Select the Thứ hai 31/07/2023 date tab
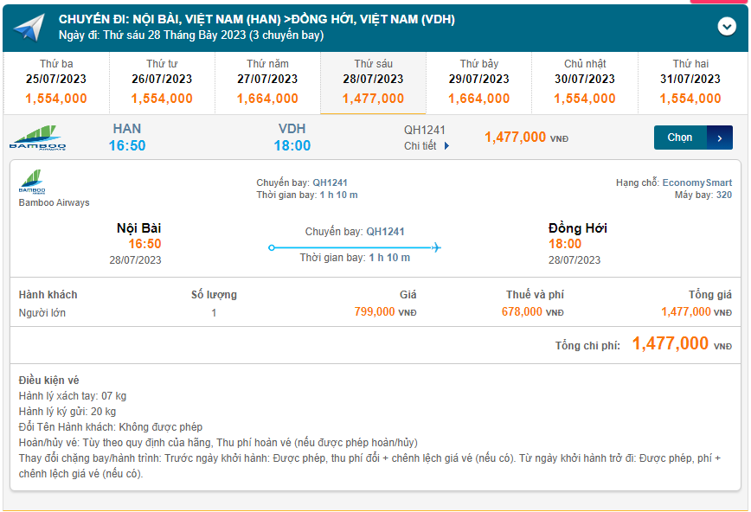 point(690,82)
